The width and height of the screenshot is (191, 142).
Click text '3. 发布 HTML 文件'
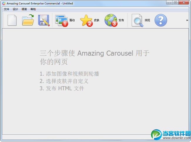(62, 88)
